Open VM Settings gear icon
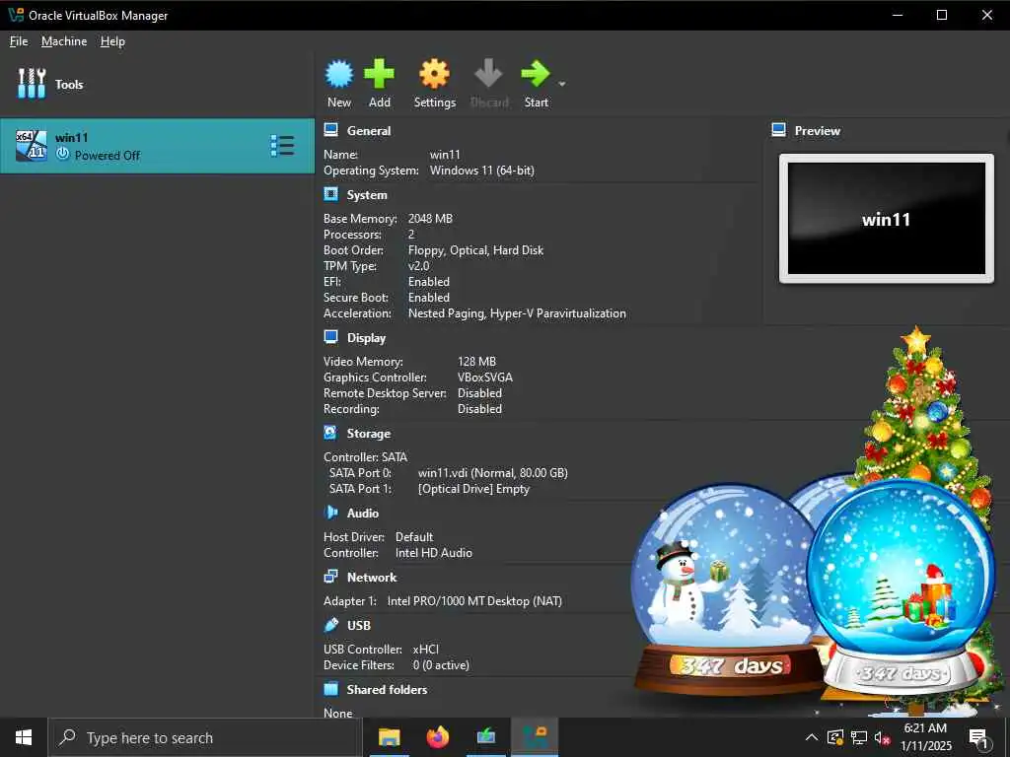 [x=434, y=73]
